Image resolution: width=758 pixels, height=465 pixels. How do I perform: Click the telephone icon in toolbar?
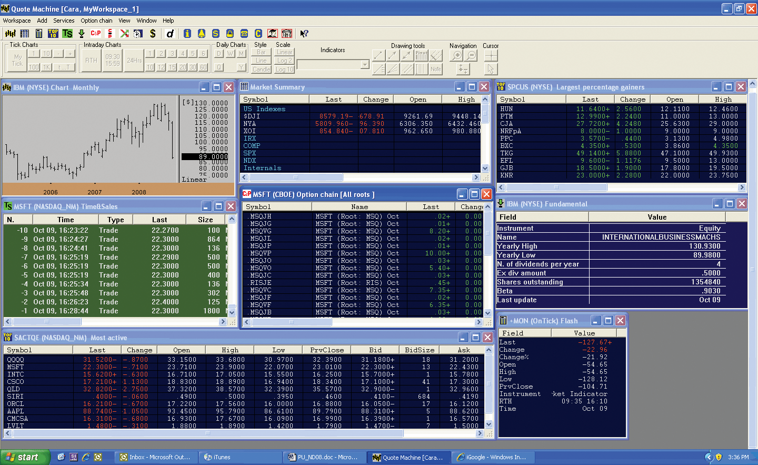pos(244,33)
